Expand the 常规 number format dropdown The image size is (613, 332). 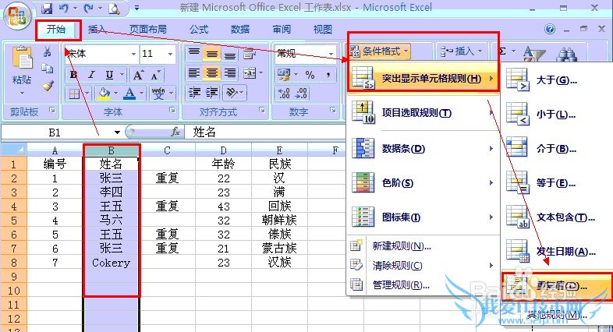point(331,54)
